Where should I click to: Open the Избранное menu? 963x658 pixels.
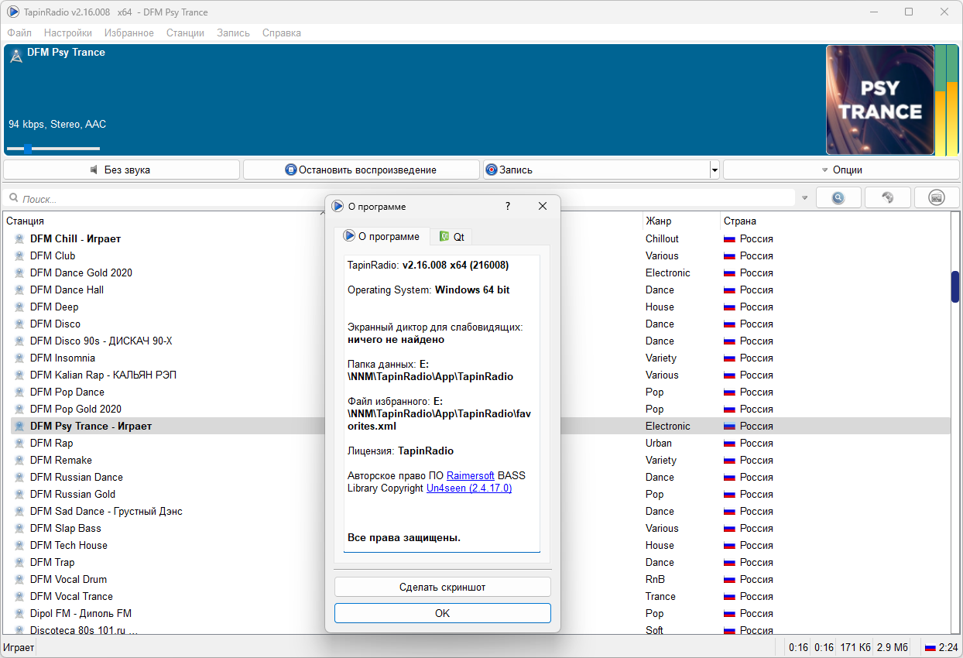tap(129, 33)
